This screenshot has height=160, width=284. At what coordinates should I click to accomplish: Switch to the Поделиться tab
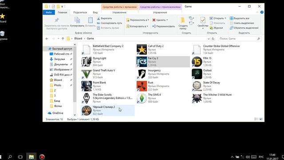click(80, 12)
